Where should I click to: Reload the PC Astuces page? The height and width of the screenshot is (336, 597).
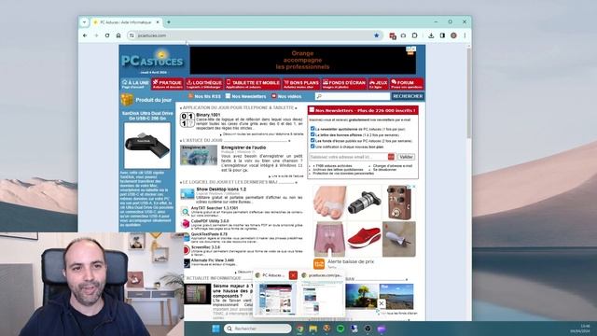pyautogui.click(x=107, y=35)
